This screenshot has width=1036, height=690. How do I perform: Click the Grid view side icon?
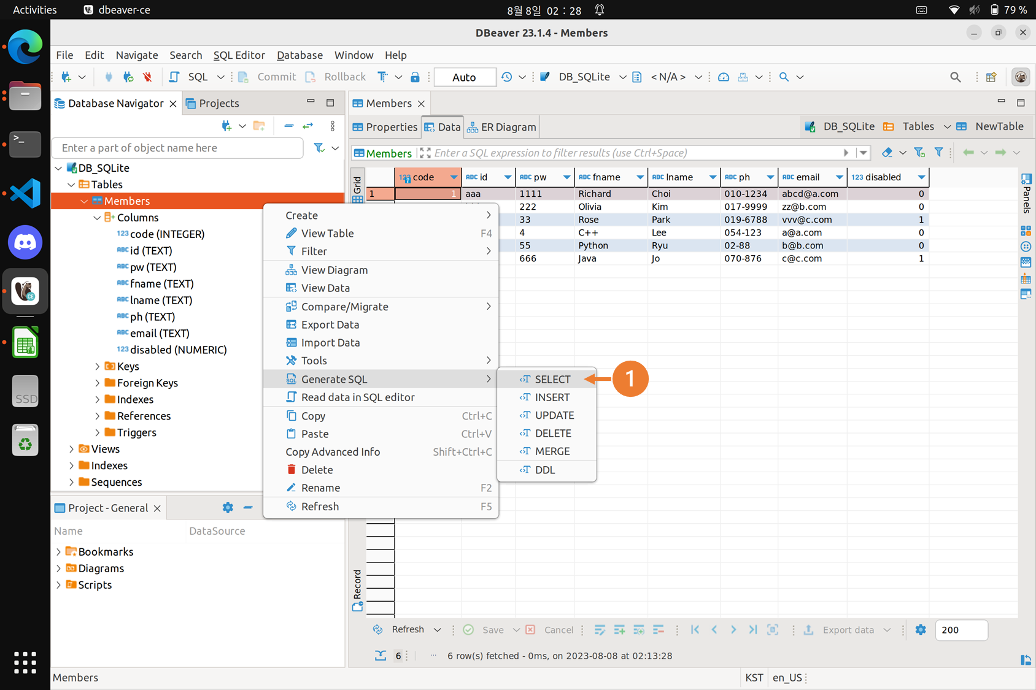(357, 189)
